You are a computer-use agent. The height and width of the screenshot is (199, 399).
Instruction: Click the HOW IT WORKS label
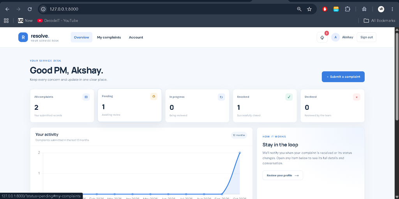tap(274, 137)
